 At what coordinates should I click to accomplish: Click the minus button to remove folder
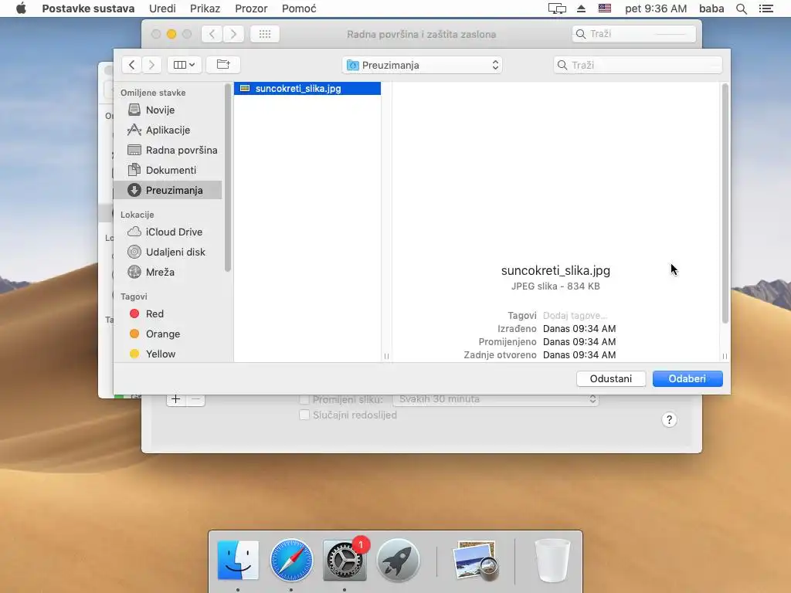pos(195,399)
